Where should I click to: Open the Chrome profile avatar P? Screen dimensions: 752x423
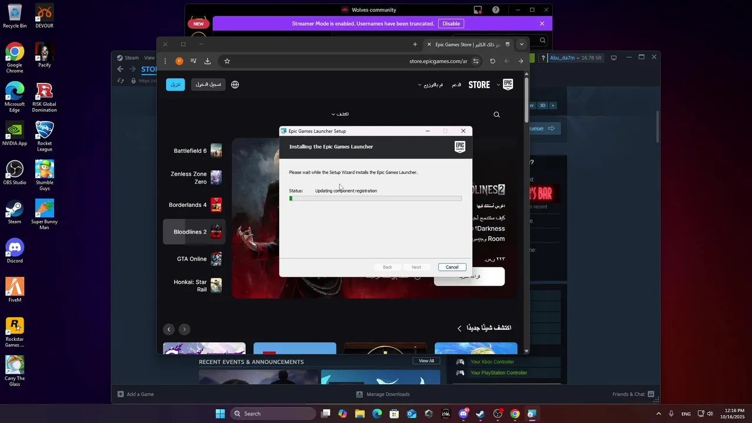pyautogui.click(x=179, y=61)
